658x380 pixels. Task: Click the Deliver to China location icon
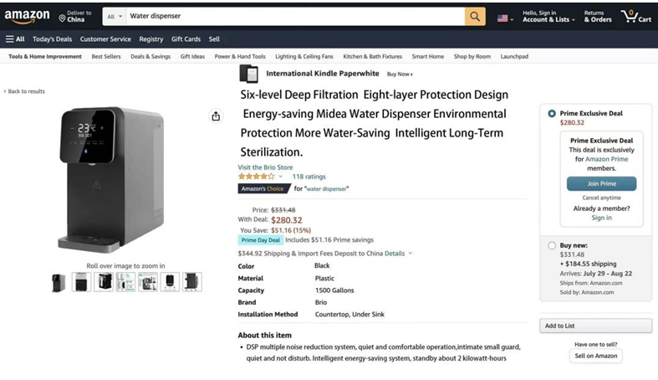point(62,18)
